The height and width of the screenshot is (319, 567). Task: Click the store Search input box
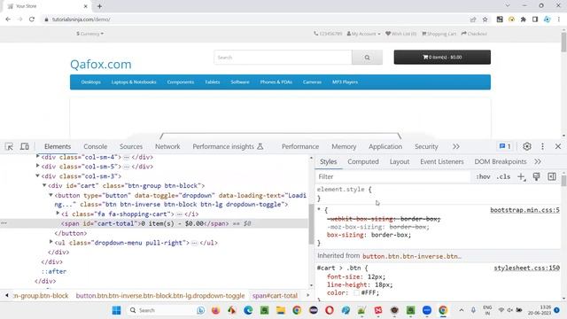[x=283, y=58]
